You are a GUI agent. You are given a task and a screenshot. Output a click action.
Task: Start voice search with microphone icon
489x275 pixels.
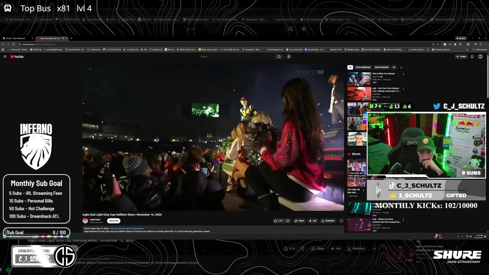[289, 57]
